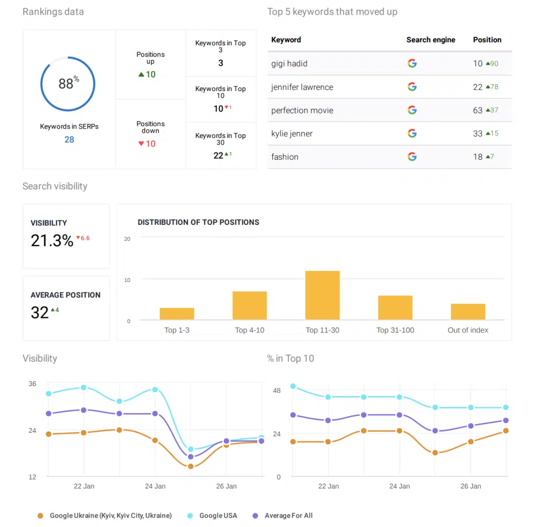Screen dimensions: 533x527
Task: Click Google Ukraine legend label text
Action: [111, 516]
